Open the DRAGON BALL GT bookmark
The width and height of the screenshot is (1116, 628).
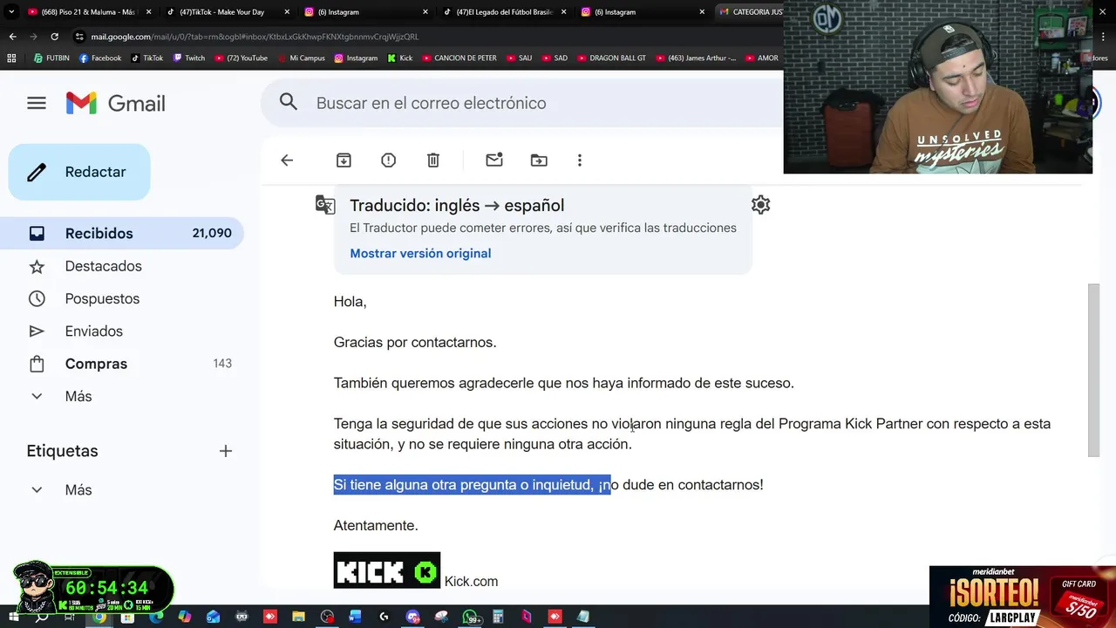tap(611, 58)
